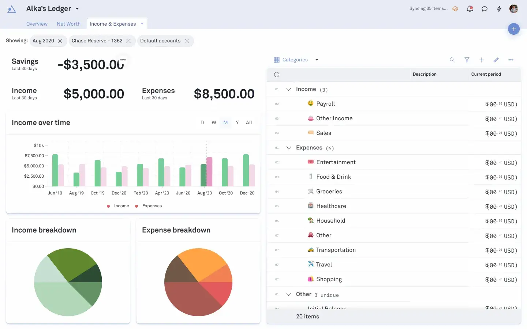
Task: Switch to the Overview tab
Action: pyautogui.click(x=37, y=24)
